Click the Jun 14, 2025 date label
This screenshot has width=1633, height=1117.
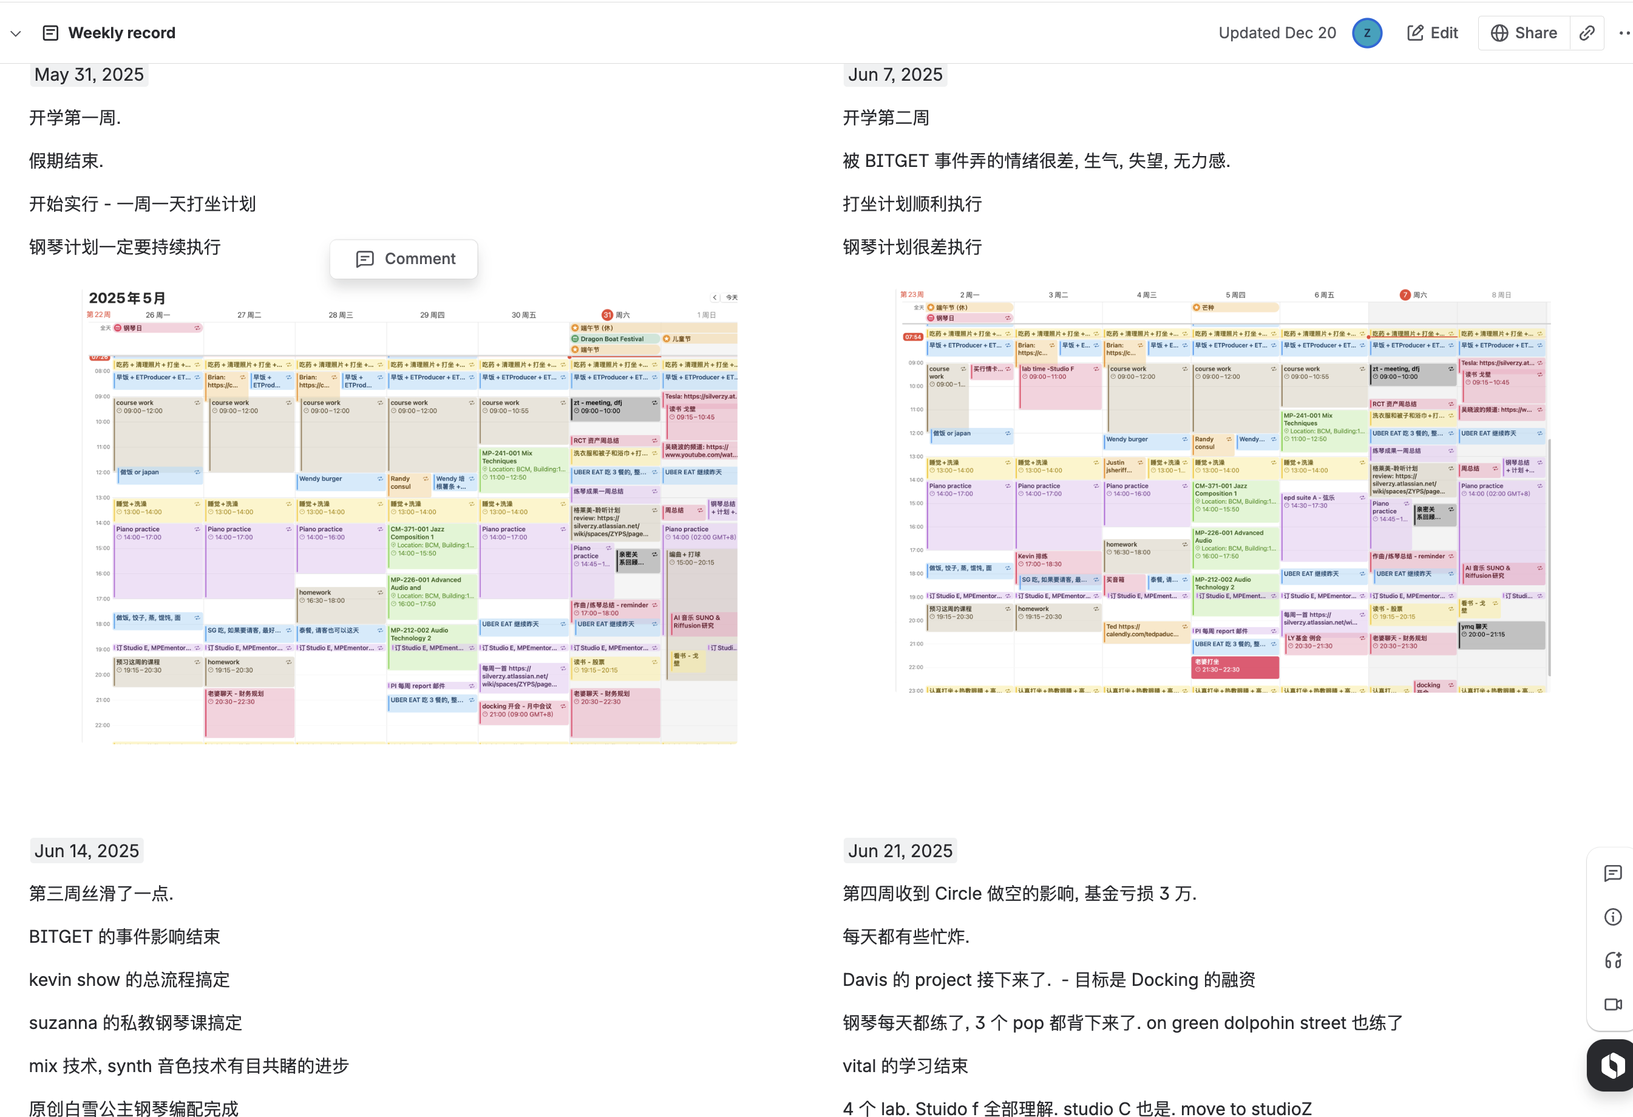coord(87,850)
